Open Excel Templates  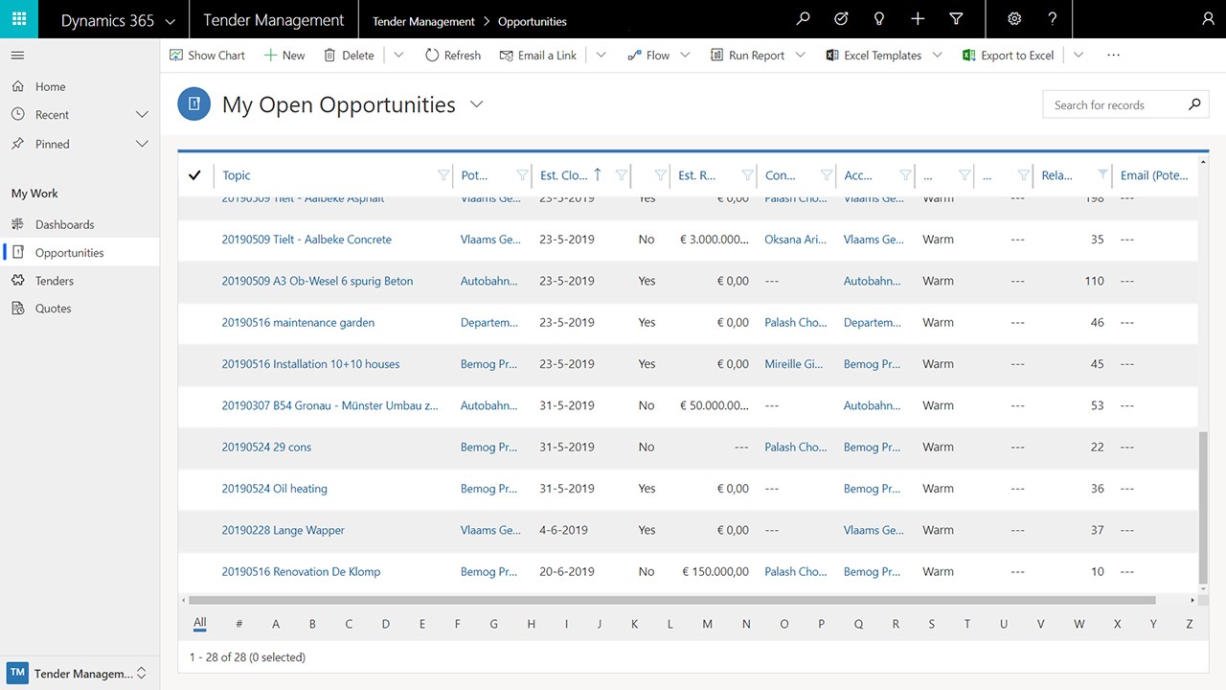[874, 56]
